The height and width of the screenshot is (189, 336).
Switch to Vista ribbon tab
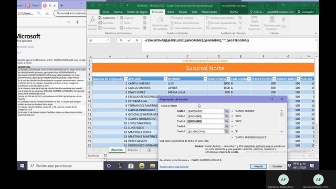point(194,12)
